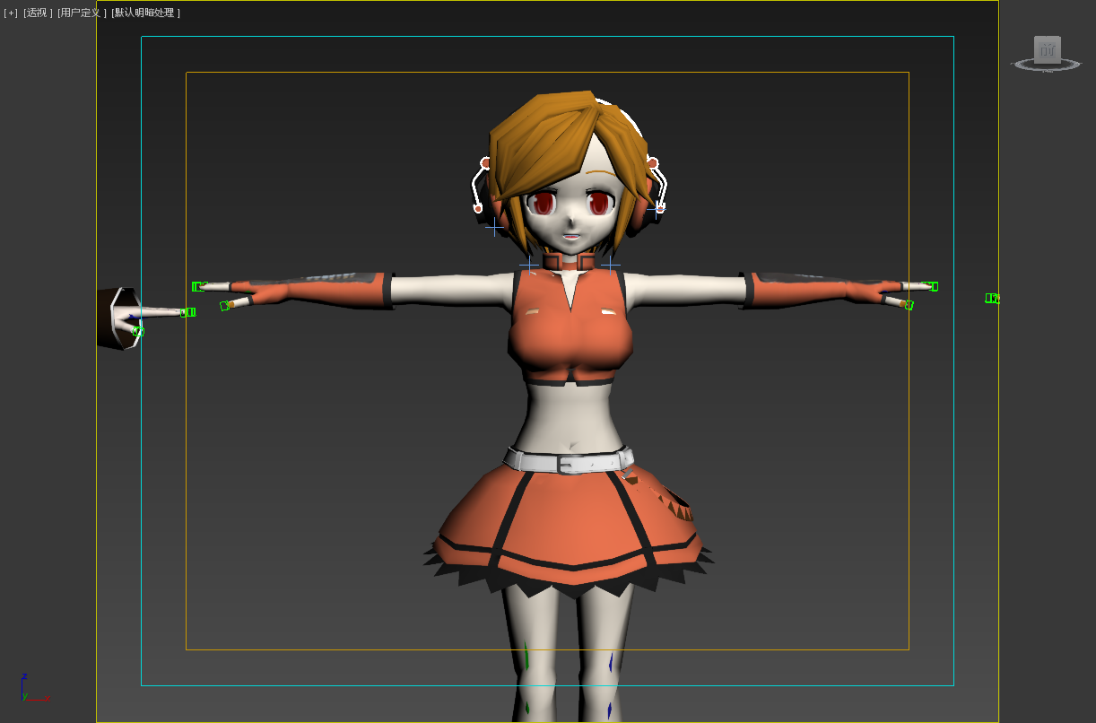Select the blue diamond helper on the leg
This screenshot has width=1096, height=723.
(611, 663)
